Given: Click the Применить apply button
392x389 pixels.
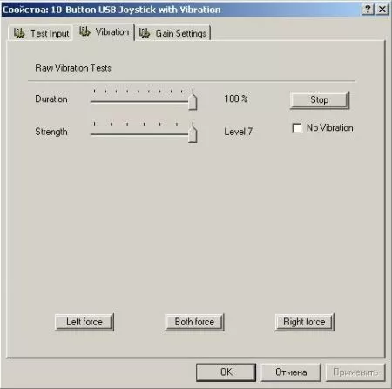Looking at the screenshot, I should click(x=355, y=372).
